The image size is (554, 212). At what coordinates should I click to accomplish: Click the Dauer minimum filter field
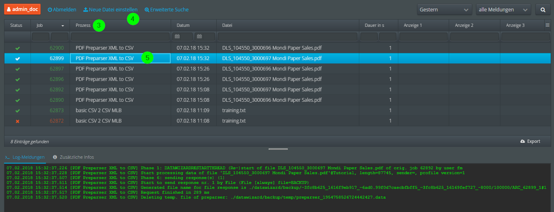(369, 37)
